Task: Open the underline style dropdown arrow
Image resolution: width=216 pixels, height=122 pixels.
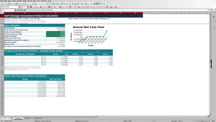Action: (x=38, y=7)
